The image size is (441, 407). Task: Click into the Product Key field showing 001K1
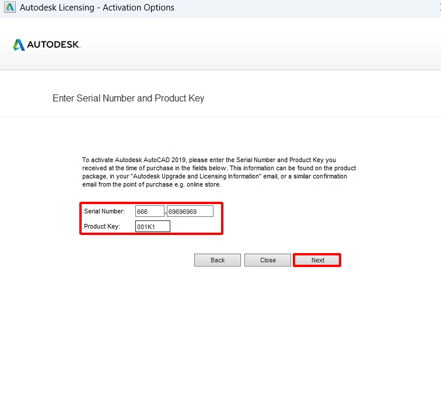(152, 227)
